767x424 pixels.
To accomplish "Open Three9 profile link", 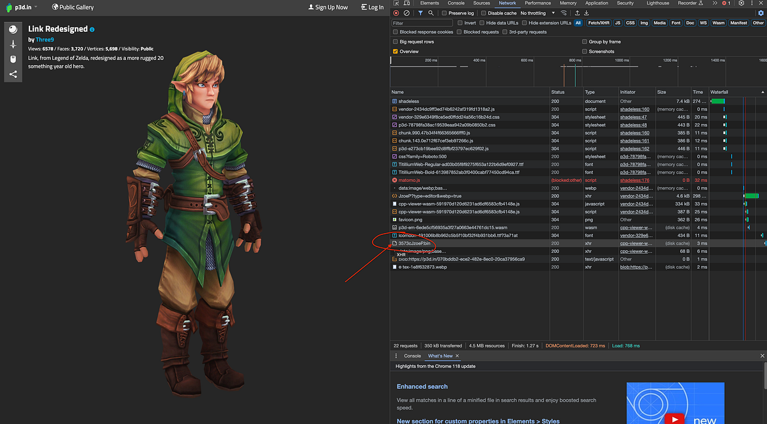I will [44, 40].
